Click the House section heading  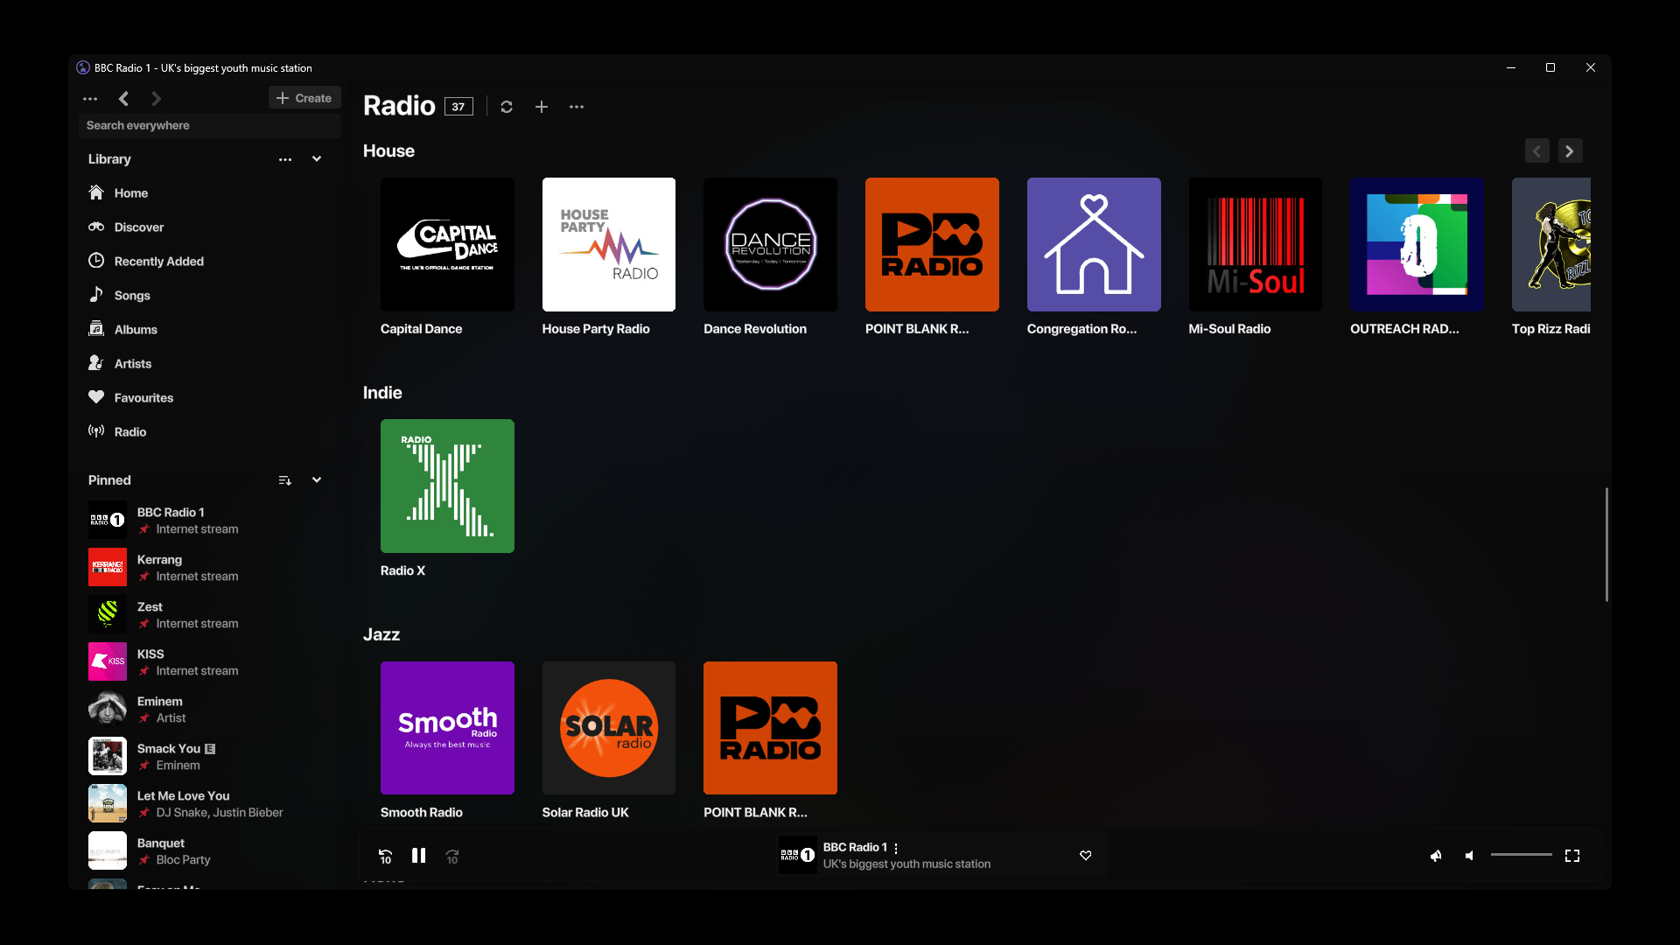click(x=388, y=150)
